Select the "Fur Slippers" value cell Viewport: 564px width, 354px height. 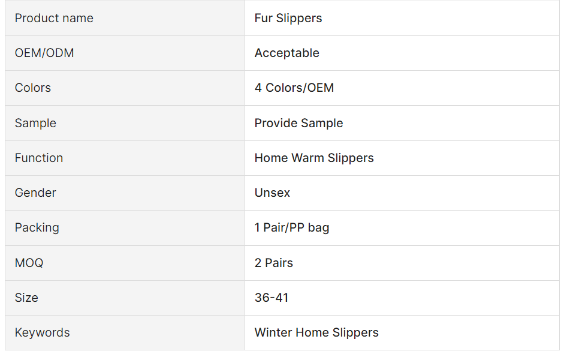[288, 18]
